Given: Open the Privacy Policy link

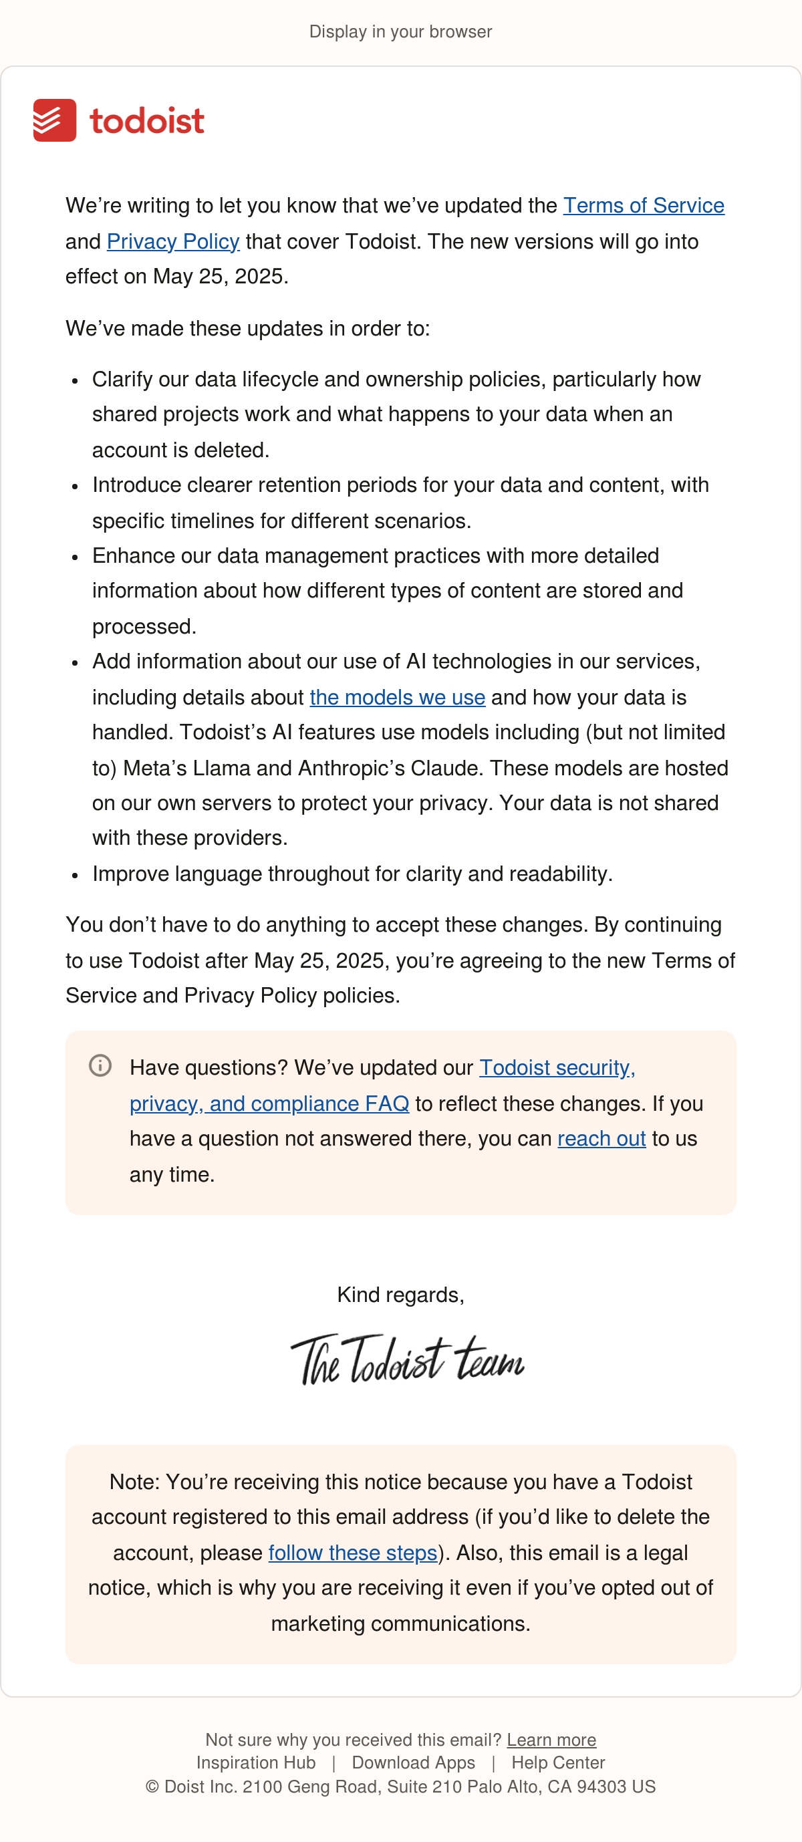Looking at the screenshot, I should (173, 241).
